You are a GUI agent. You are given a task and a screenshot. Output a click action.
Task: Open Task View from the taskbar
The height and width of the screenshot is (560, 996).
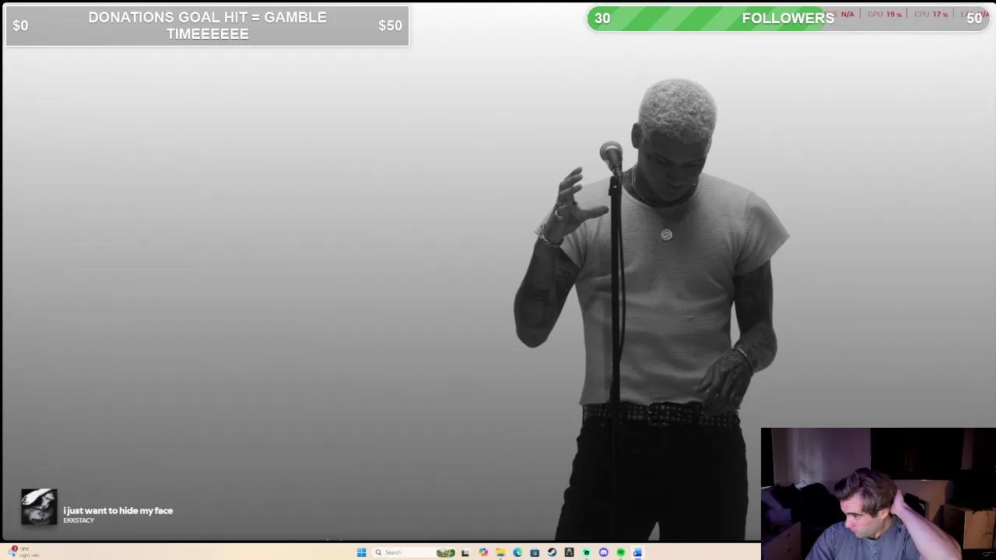pyautogui.click(x=465, y=552)
